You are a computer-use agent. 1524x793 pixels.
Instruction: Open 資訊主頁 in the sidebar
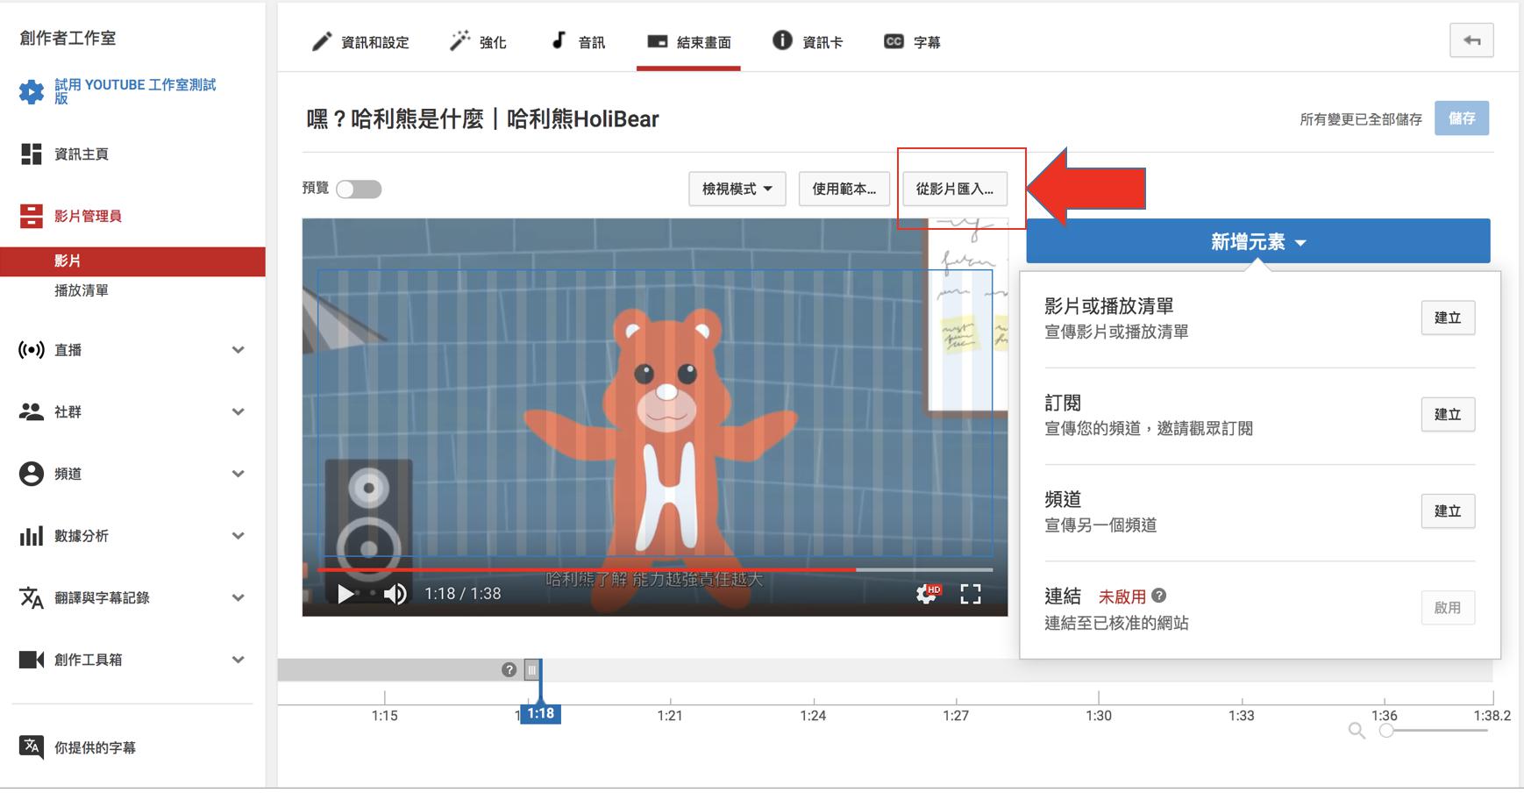tap(82, 154)
